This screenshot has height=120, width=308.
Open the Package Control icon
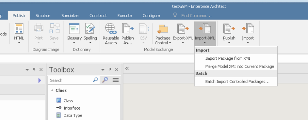pyautogui.click(x=163, y=29)
